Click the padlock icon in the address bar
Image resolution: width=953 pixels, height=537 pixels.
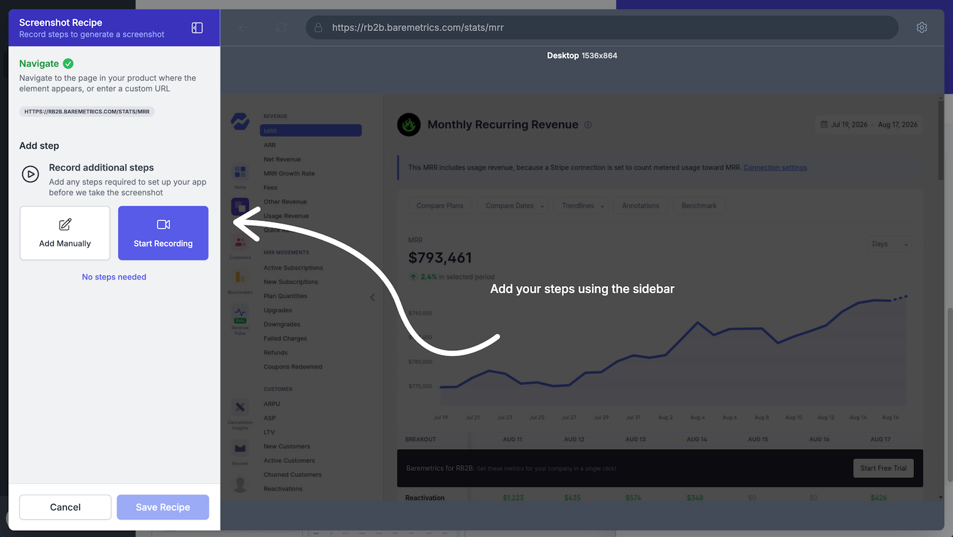coord(318,28)
